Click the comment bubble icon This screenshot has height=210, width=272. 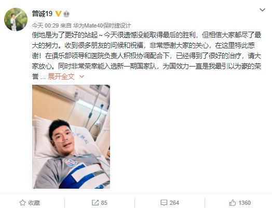pos(164,203)
